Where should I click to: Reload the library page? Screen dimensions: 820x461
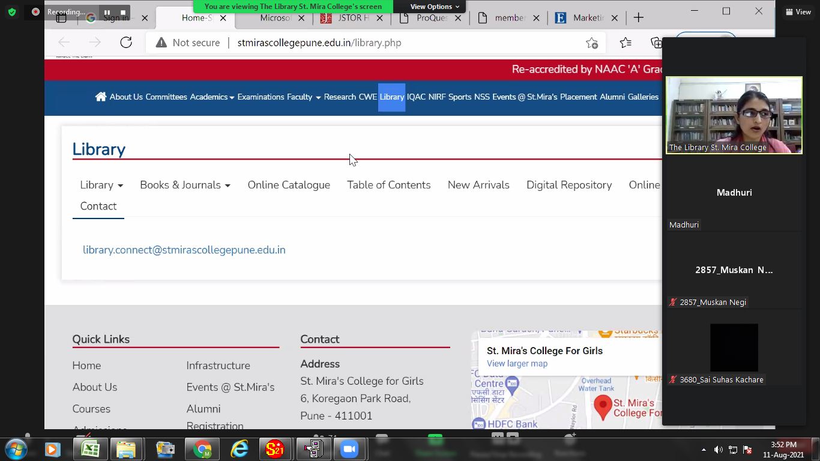[125, 43]
